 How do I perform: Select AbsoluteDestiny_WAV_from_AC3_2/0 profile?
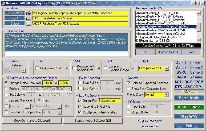pyautogui.click(x=166, y=30)
